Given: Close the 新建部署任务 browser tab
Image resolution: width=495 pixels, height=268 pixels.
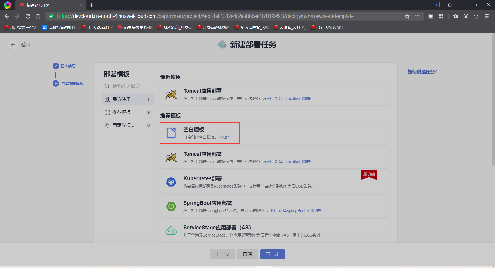Looking at the screenshot, I should (81, 5).
